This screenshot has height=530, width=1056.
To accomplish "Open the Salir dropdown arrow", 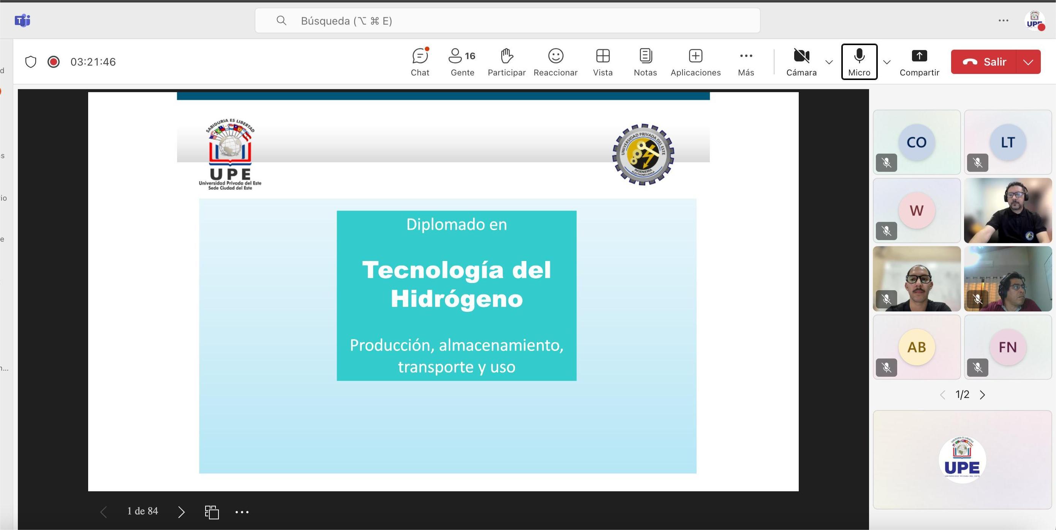I will pyautogui.click(x=1028, y=62).
